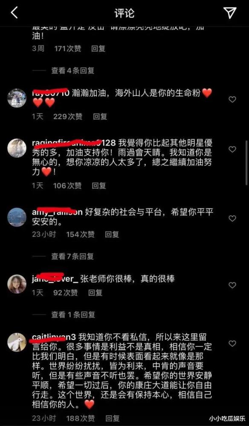View the likes list showing 188次赞
The image size is (249, 426).
[81, 418]
